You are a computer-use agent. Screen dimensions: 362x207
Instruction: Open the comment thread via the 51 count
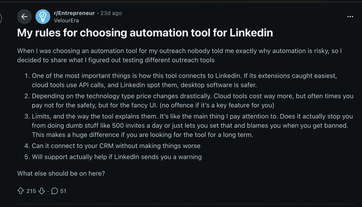63,191
